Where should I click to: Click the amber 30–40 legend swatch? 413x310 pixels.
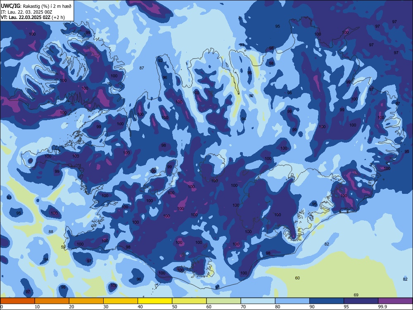tap(121, 301)
